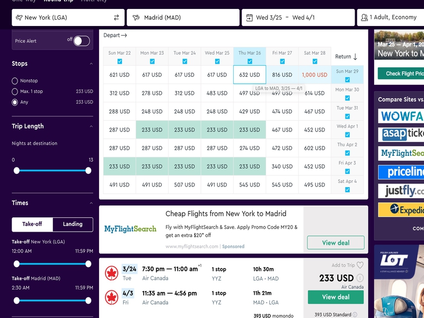Uncheck the Sat Mar 28 departure checkbox
Image resolution: width=424 pixels, height=318 pixels.
pyautogui.click(x=315, y=61)
